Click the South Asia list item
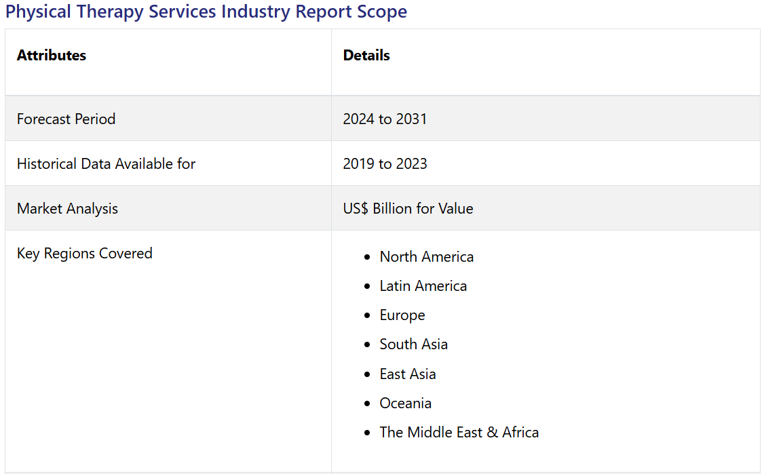Screen dimensions: 764x474 point(413,344)
